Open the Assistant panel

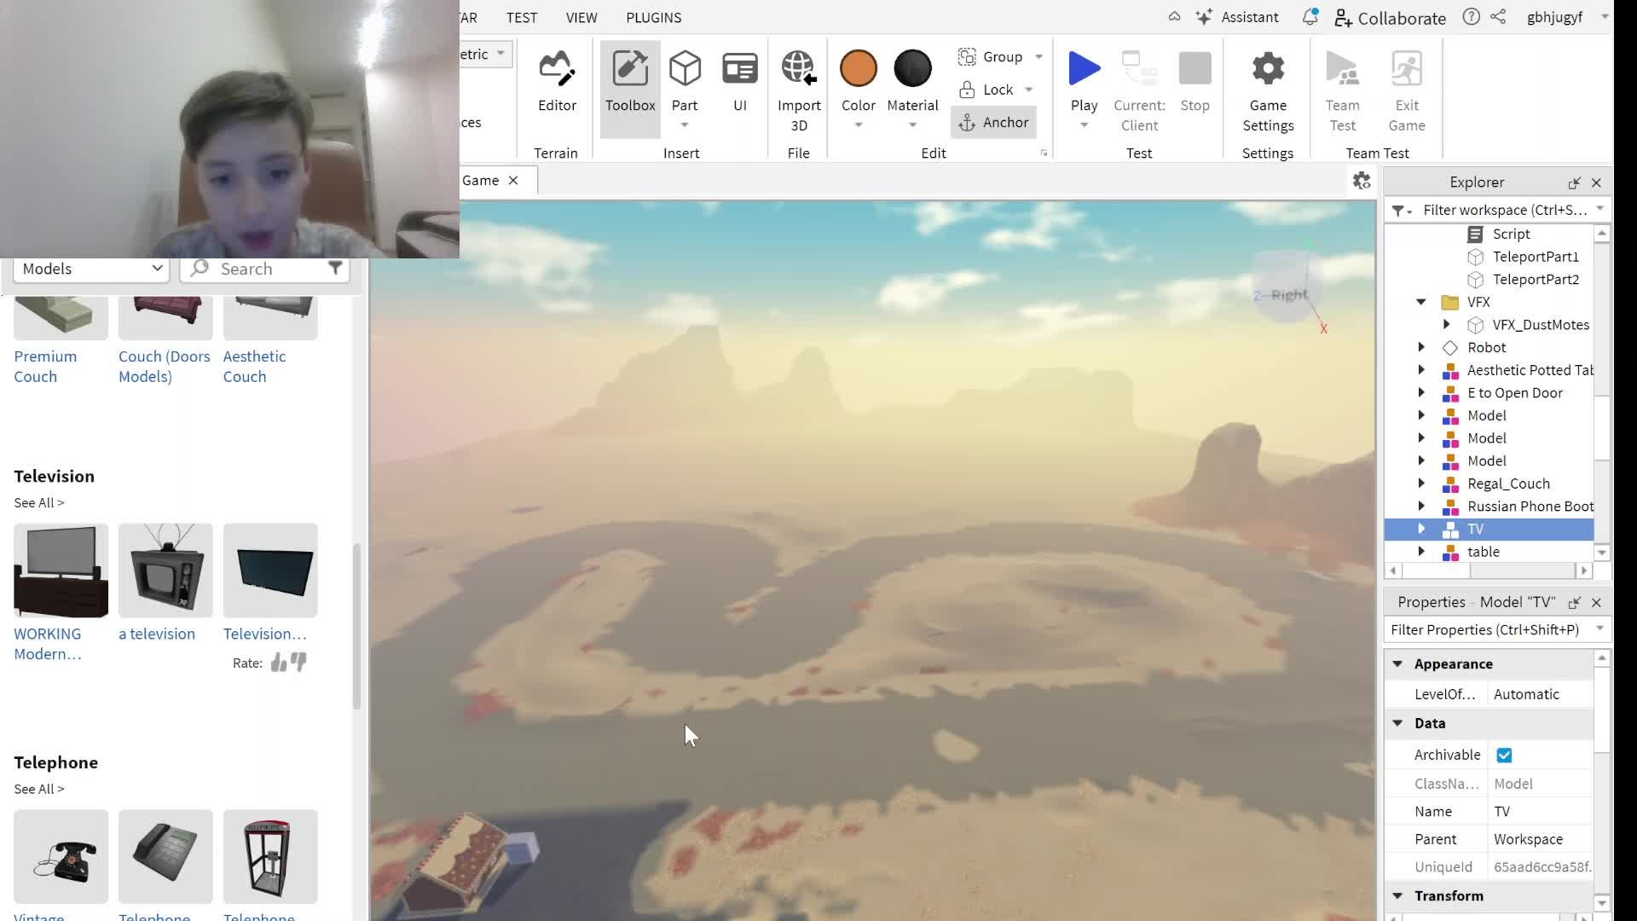click(1238, 17)
